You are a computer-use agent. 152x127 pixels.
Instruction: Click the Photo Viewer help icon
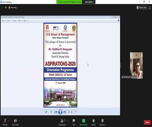[x=118, y=20]
